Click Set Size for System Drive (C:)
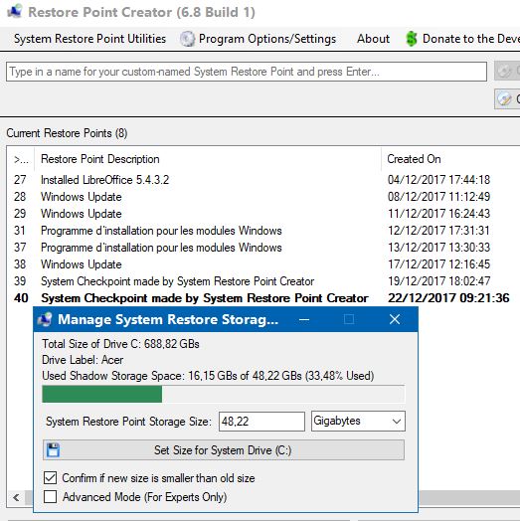This screenshot has width=520, height=521. tap(224, 450)
